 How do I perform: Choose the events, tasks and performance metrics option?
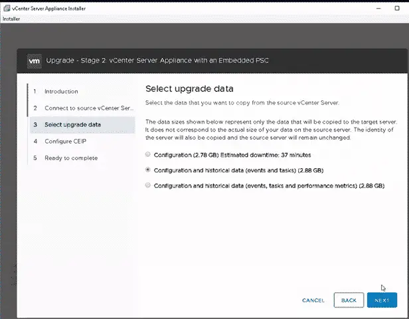click(148, 185)
